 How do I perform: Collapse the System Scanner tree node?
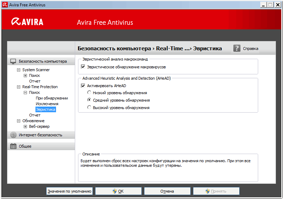[x=19, y=70]
